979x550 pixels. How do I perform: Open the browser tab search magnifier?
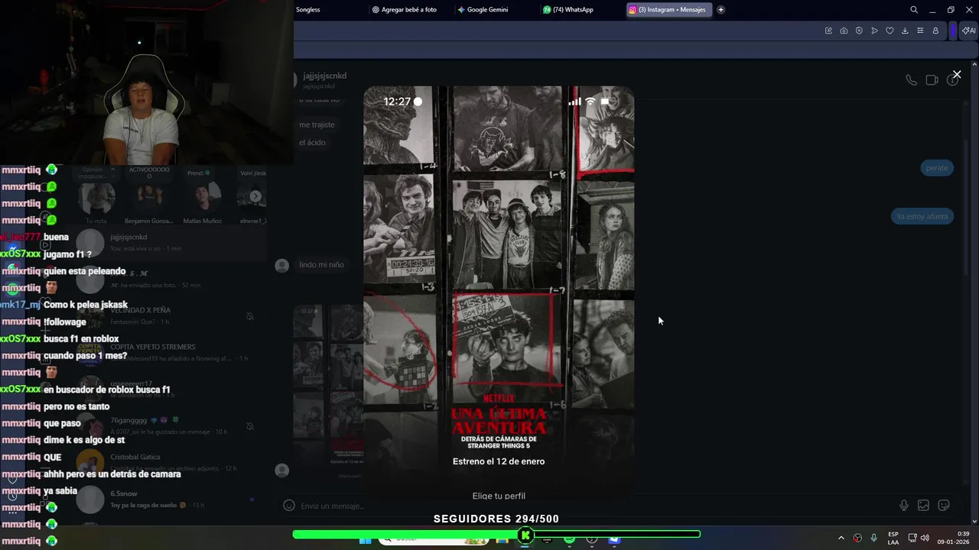coord(914,10)
